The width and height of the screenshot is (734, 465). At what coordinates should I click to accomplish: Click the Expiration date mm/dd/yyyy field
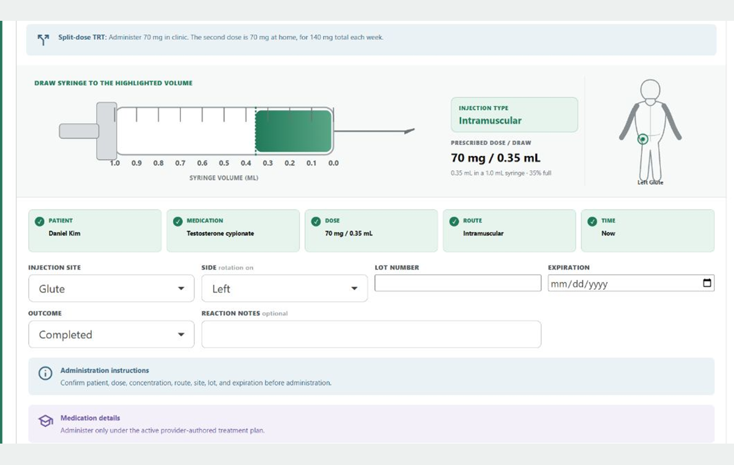(631, 283)
